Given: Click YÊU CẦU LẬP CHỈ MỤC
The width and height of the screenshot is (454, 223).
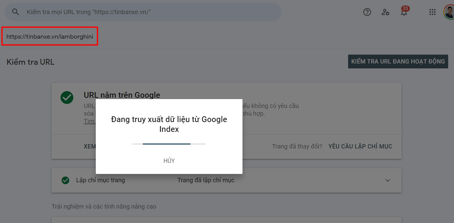Looking at the screenshot, I should pyautogui.click(x=360, y=146).
